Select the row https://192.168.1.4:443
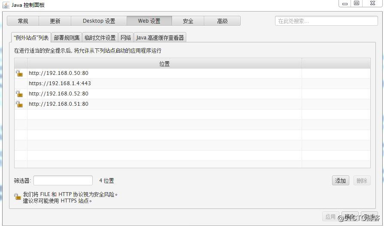 click(x=192, y=83)
